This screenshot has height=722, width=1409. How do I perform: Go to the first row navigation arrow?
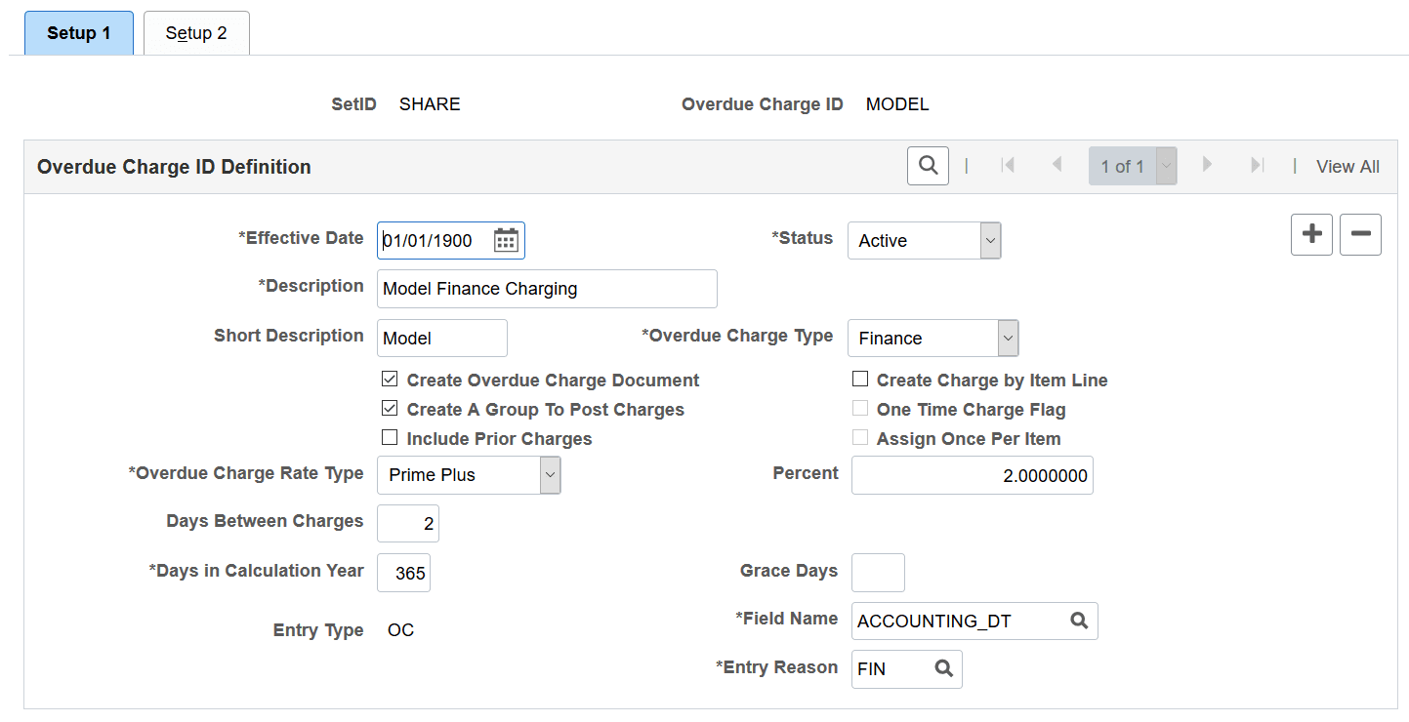coord(1008,166)
